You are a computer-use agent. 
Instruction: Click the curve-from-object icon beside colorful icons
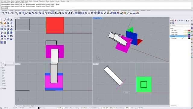(128, 13)
